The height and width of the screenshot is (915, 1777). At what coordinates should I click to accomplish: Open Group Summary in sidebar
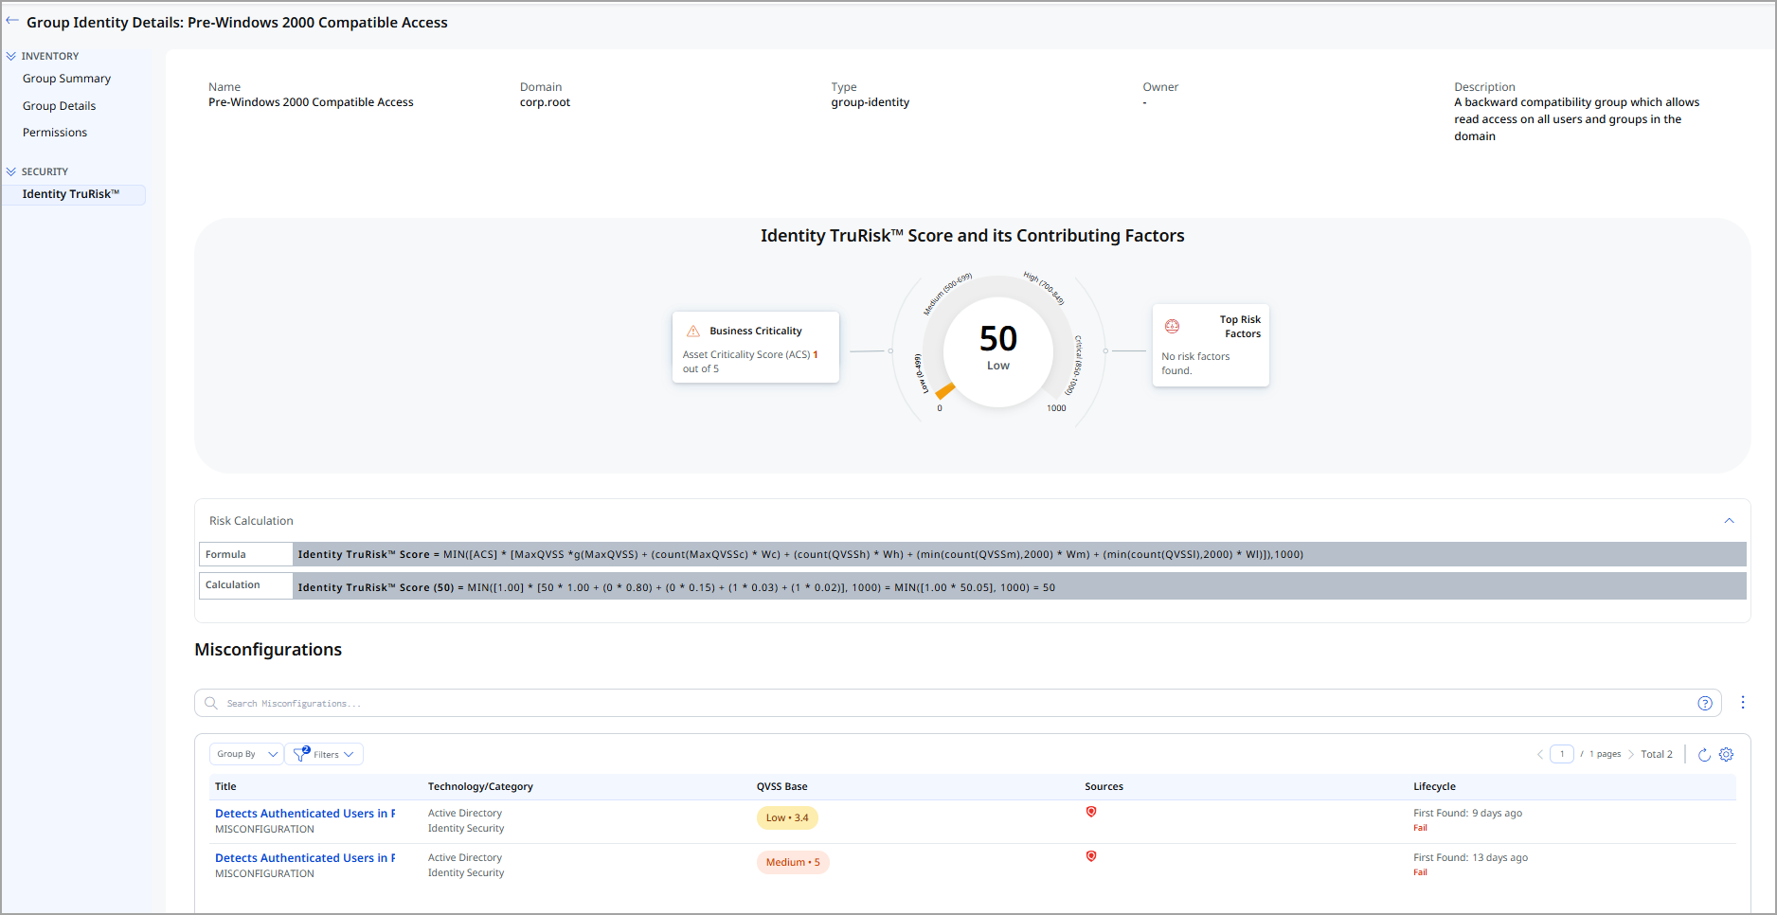[x=66, y=79]
